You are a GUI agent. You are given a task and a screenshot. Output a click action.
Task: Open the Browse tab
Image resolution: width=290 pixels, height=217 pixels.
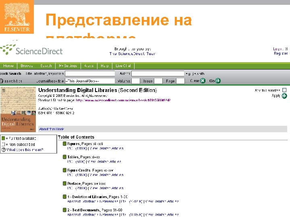[27, 66]
